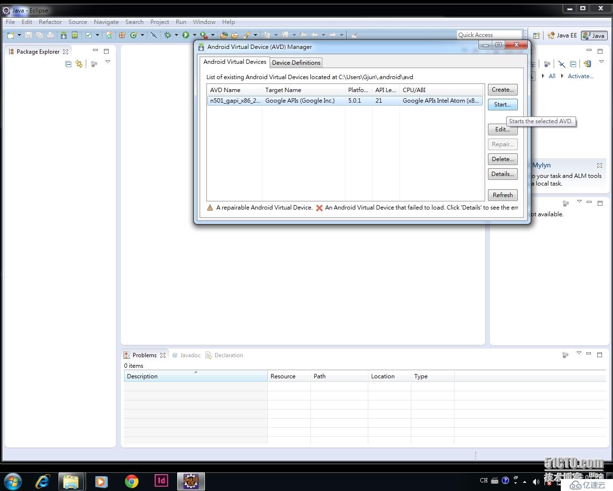Click the Save disk icon in toolbar
Viewport: 613px width, 491px height.
tap(28, 35)
